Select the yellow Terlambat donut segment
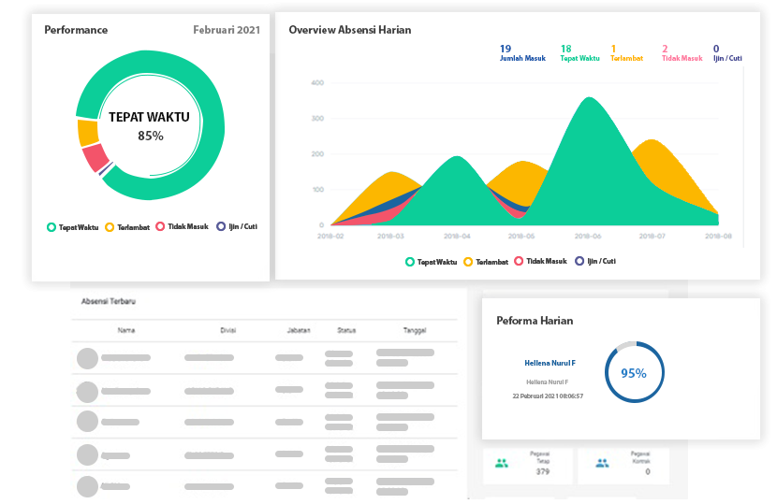Image resolution: width=777 pixels, height=504 pixels. (x=87, y=133)
